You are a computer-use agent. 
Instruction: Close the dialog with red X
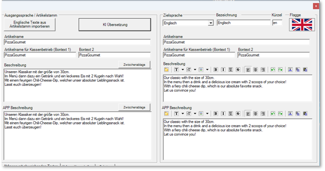316,6
